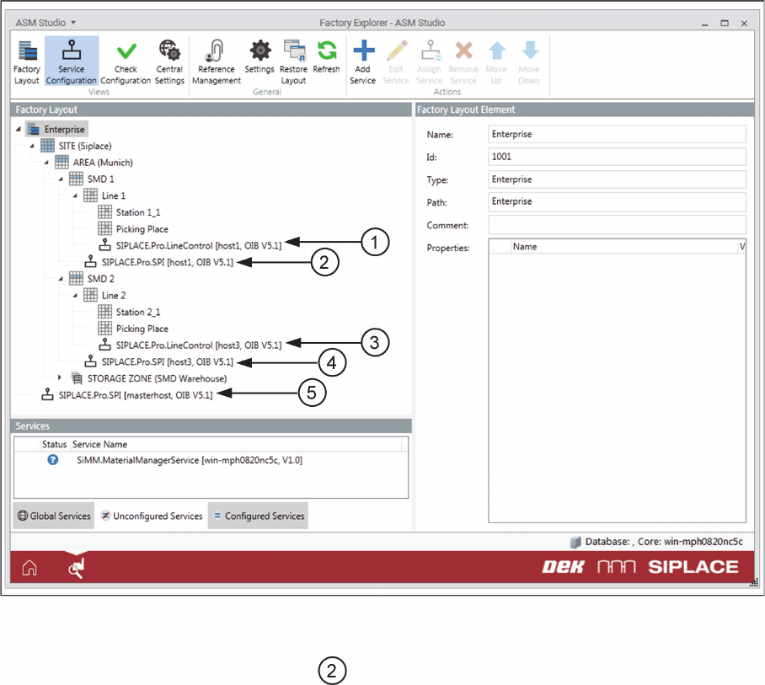Click the Name column header in Properties
This screenshot has height=685, width=765.
tap(623, 247)
